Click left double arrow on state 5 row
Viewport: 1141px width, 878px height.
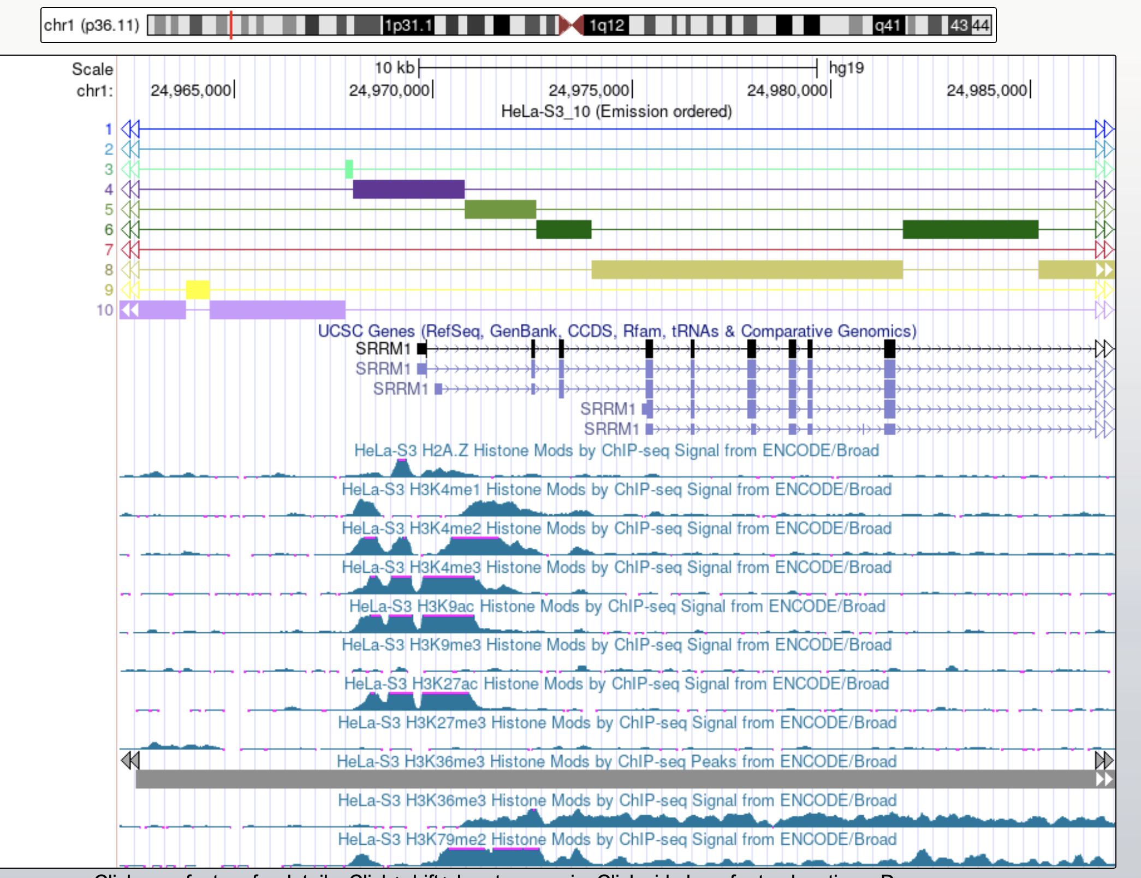130,210
